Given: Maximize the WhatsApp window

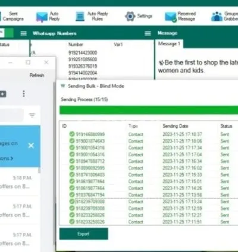Looking at the screenshot, I should 28,62.
